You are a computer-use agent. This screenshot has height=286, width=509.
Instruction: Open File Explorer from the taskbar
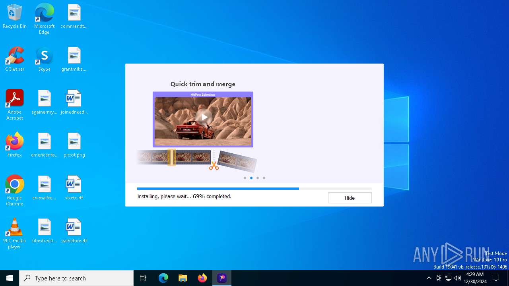183,278
